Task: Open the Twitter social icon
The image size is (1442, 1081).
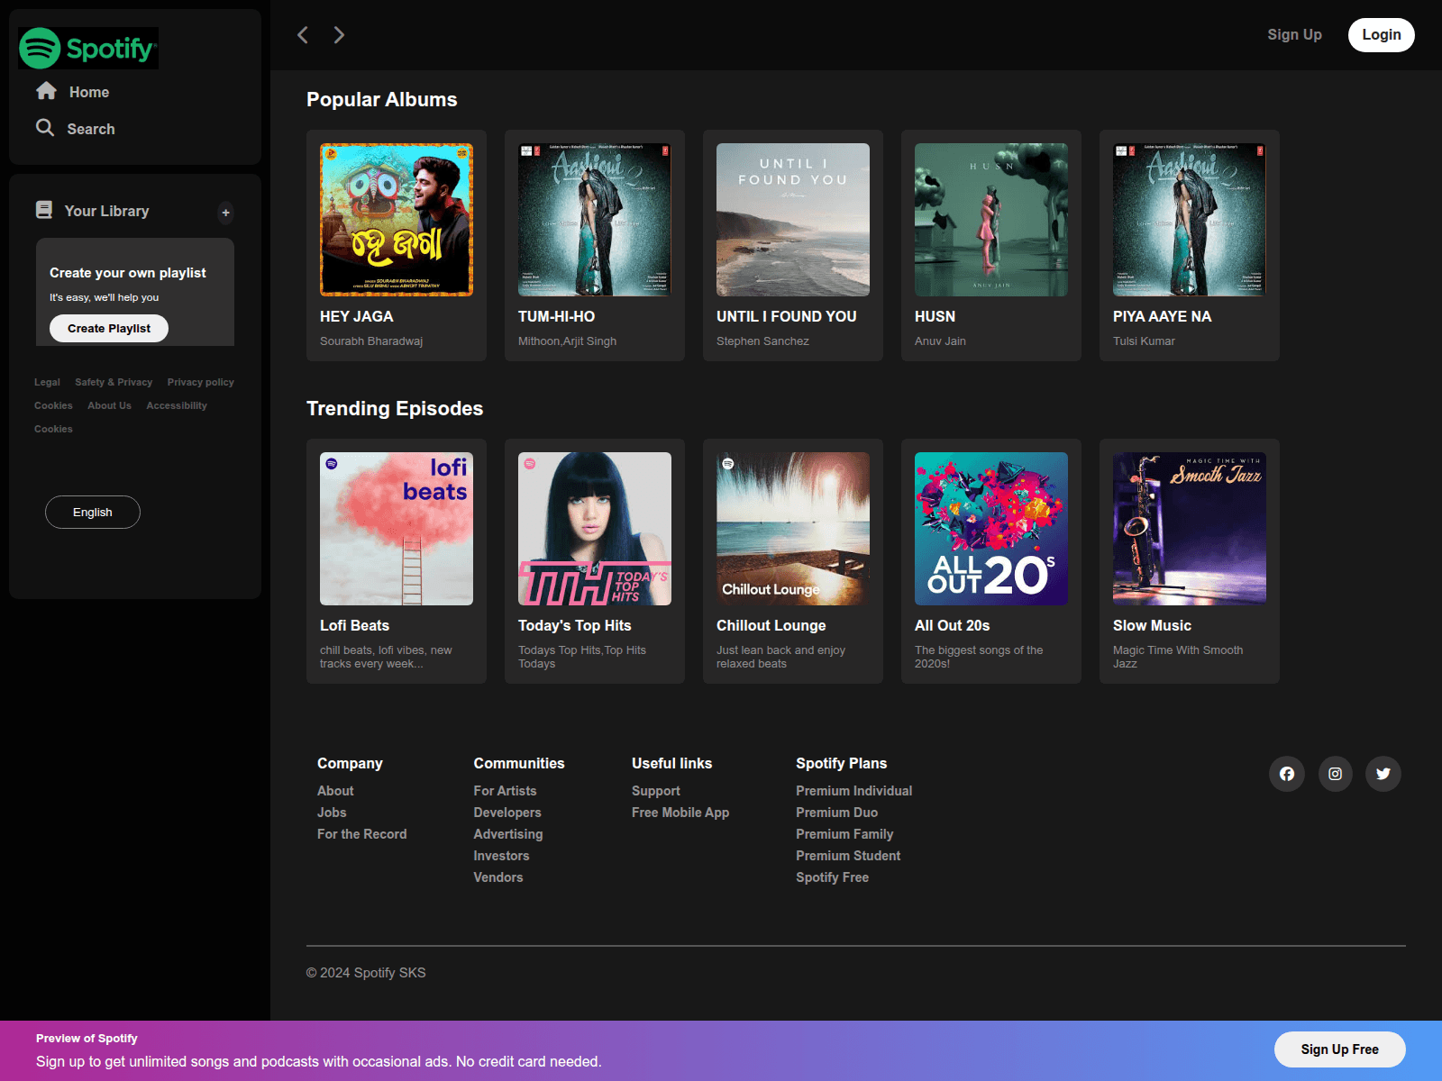Action: [1383, 774]
